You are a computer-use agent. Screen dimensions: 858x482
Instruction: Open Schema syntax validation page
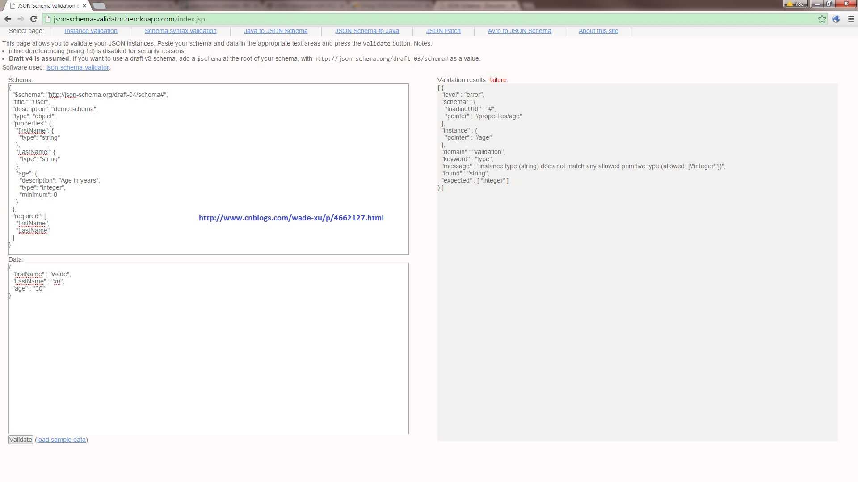tap(181, 31)
